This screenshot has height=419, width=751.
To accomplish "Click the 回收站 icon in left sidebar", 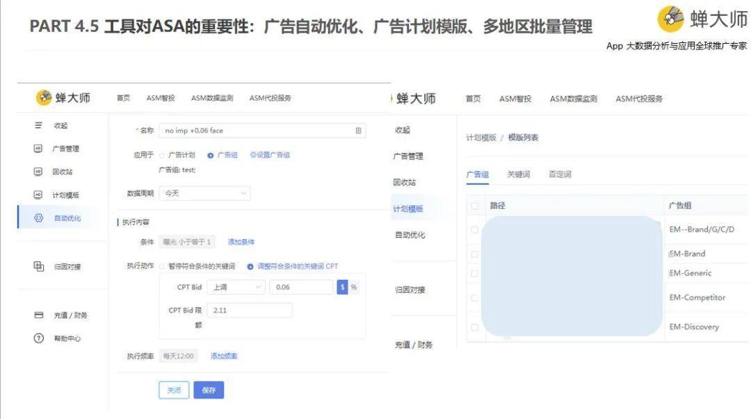I will 38,172.
